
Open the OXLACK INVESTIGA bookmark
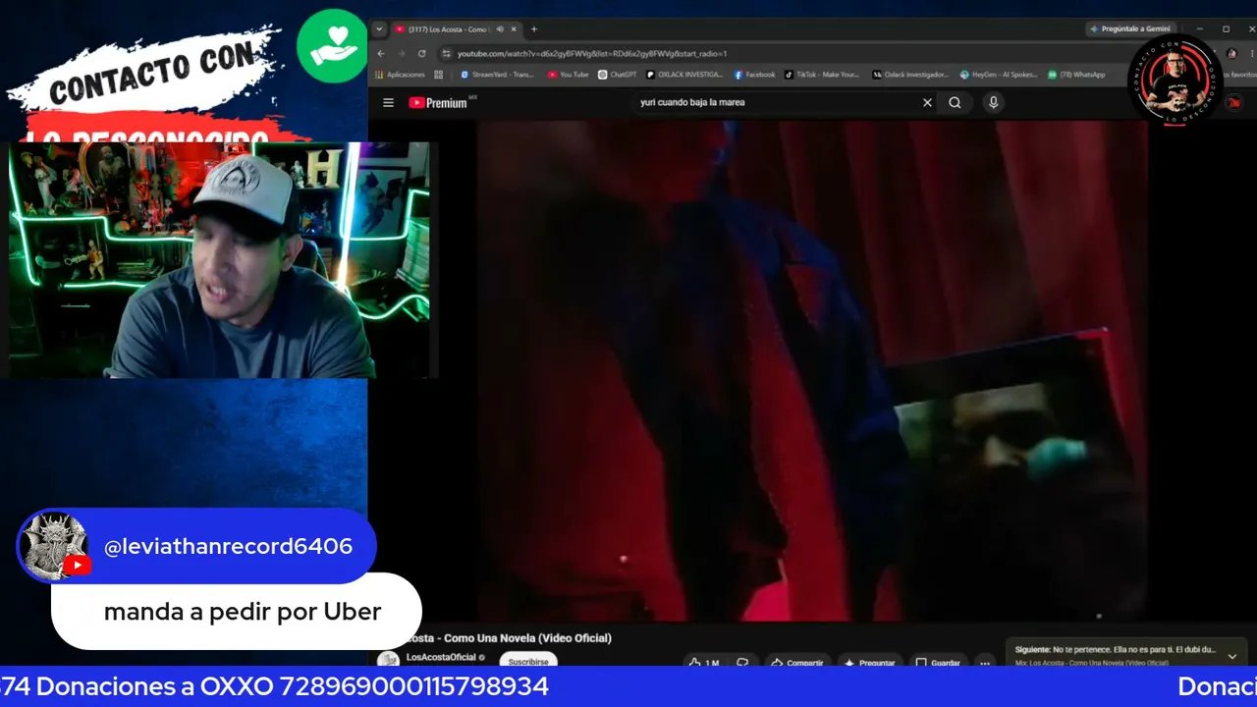[x=684, y=75]
